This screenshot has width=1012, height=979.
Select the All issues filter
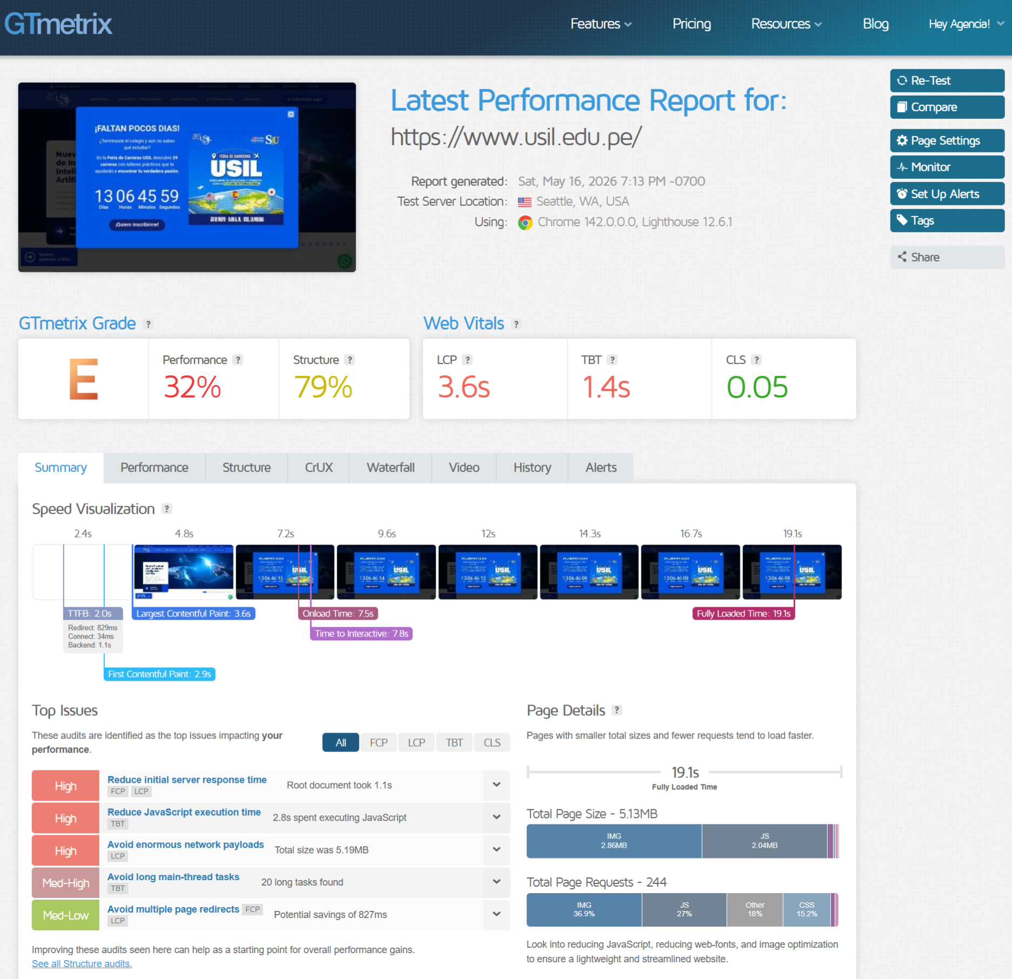tap(341, 743)
